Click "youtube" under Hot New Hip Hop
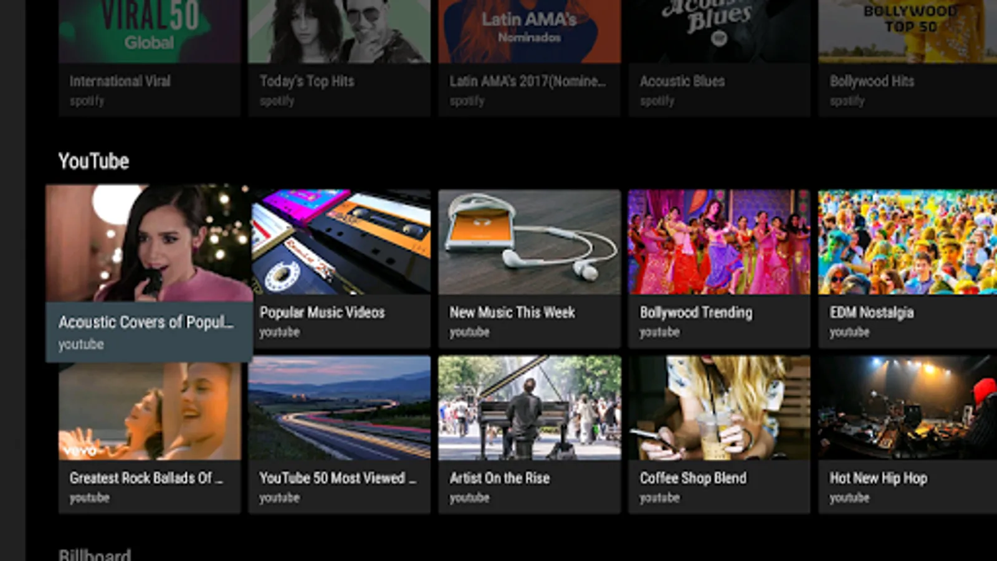 [850, 498]
